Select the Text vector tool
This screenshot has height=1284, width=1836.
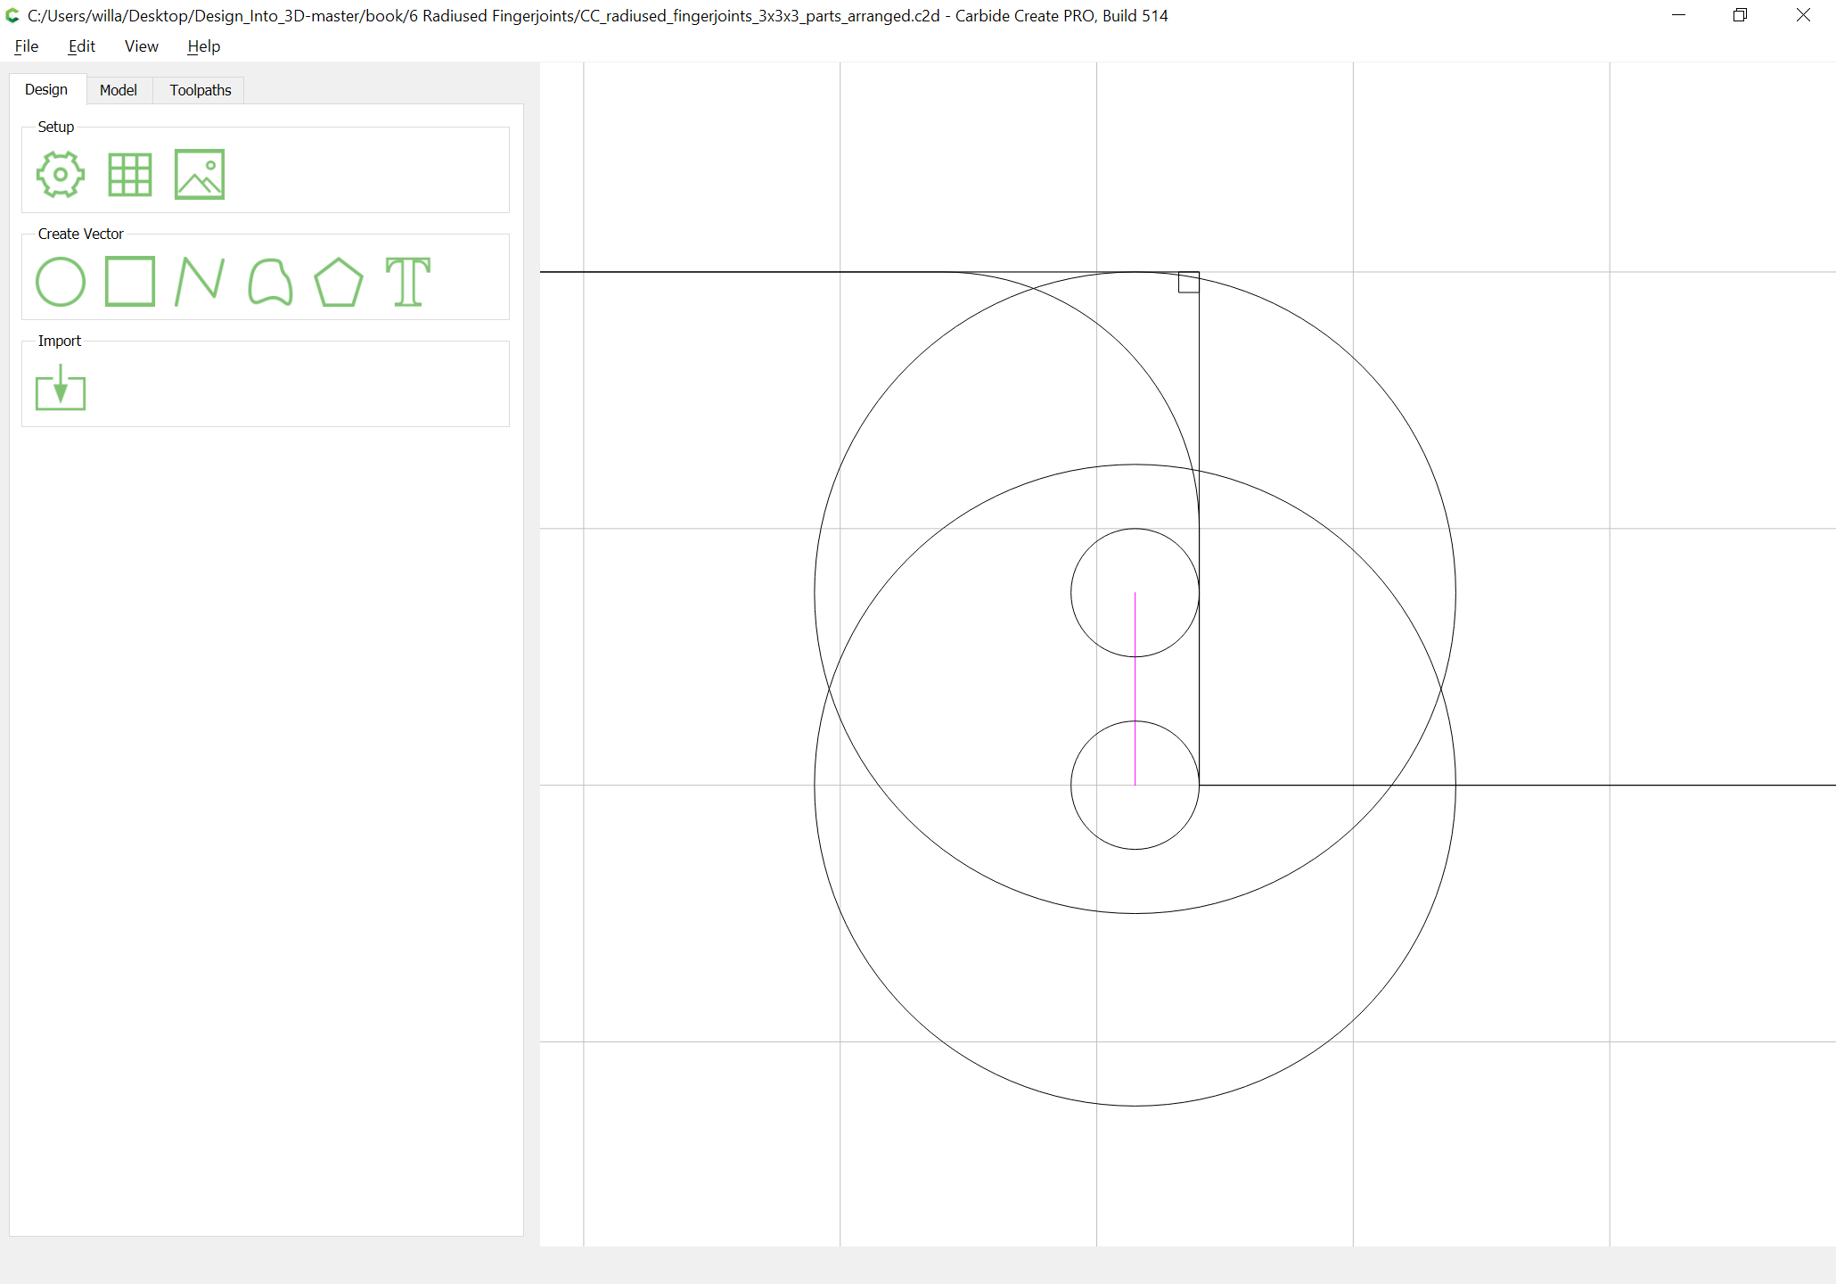[408, 282]
